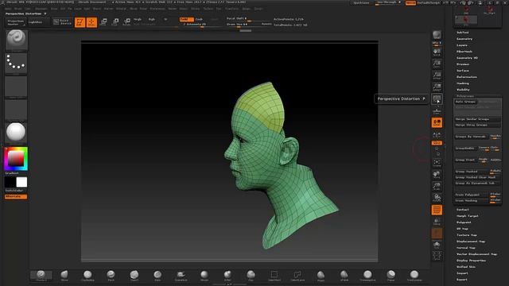Viewport: 509px width, 286px height.
Task: Click the AAHalf icon in right shelf
Action: pos(437,87)
